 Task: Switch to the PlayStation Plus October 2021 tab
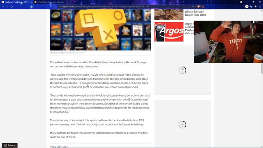[x=17, y=2]
